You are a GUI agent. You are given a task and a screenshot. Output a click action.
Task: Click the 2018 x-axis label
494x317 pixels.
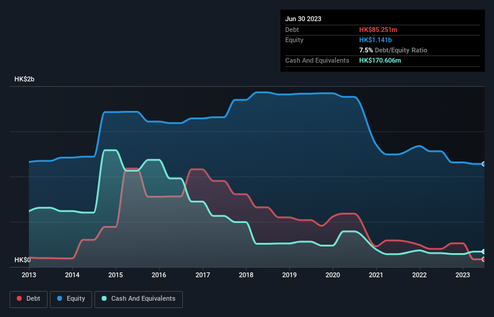(x=246, y=275)
